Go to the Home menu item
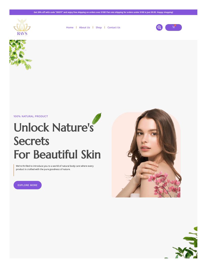Viewport: 207px width, 268px height. coord(70,27)
